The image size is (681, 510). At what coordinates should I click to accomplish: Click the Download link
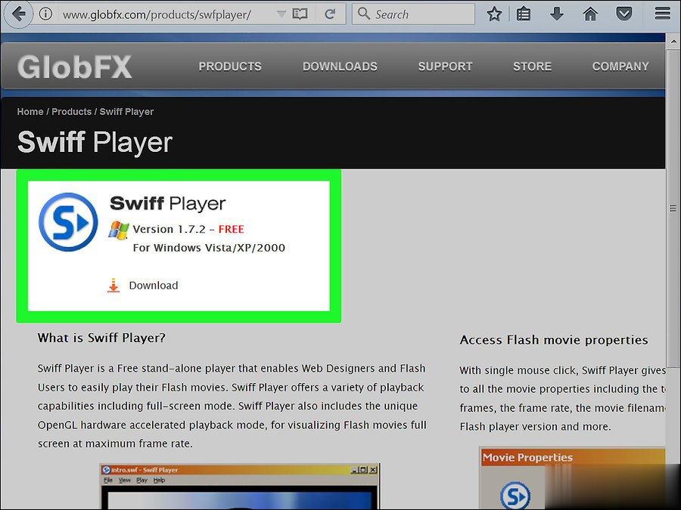tap(154, 286)
